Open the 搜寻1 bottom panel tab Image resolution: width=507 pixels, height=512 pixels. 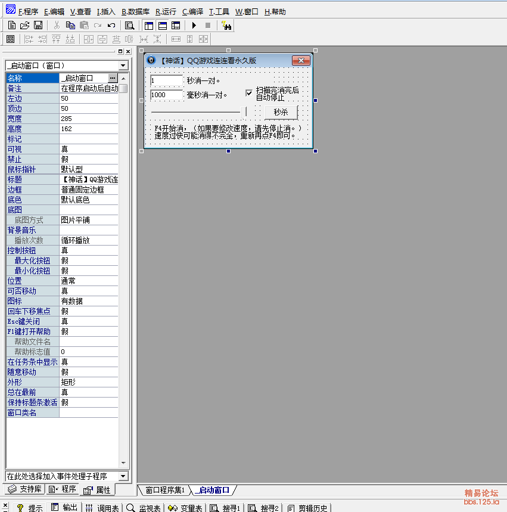(x=225, y=508)
